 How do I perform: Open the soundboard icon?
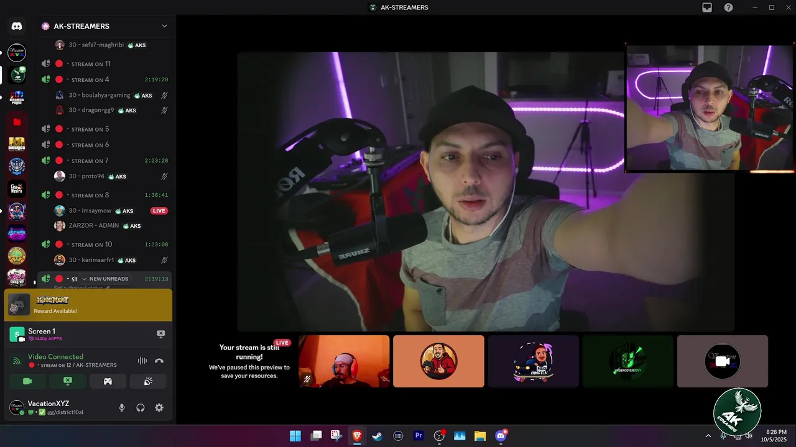point(148,381)
